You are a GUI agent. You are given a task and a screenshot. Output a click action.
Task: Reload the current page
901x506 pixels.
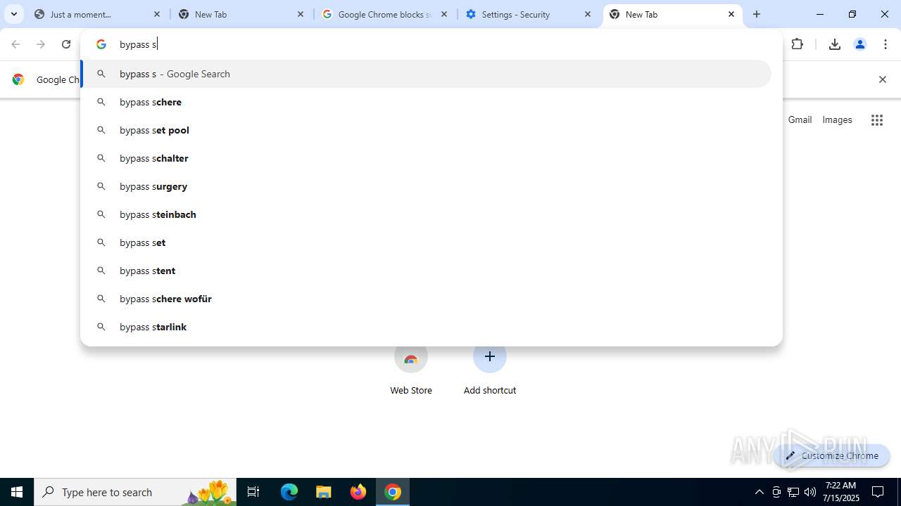66,44
